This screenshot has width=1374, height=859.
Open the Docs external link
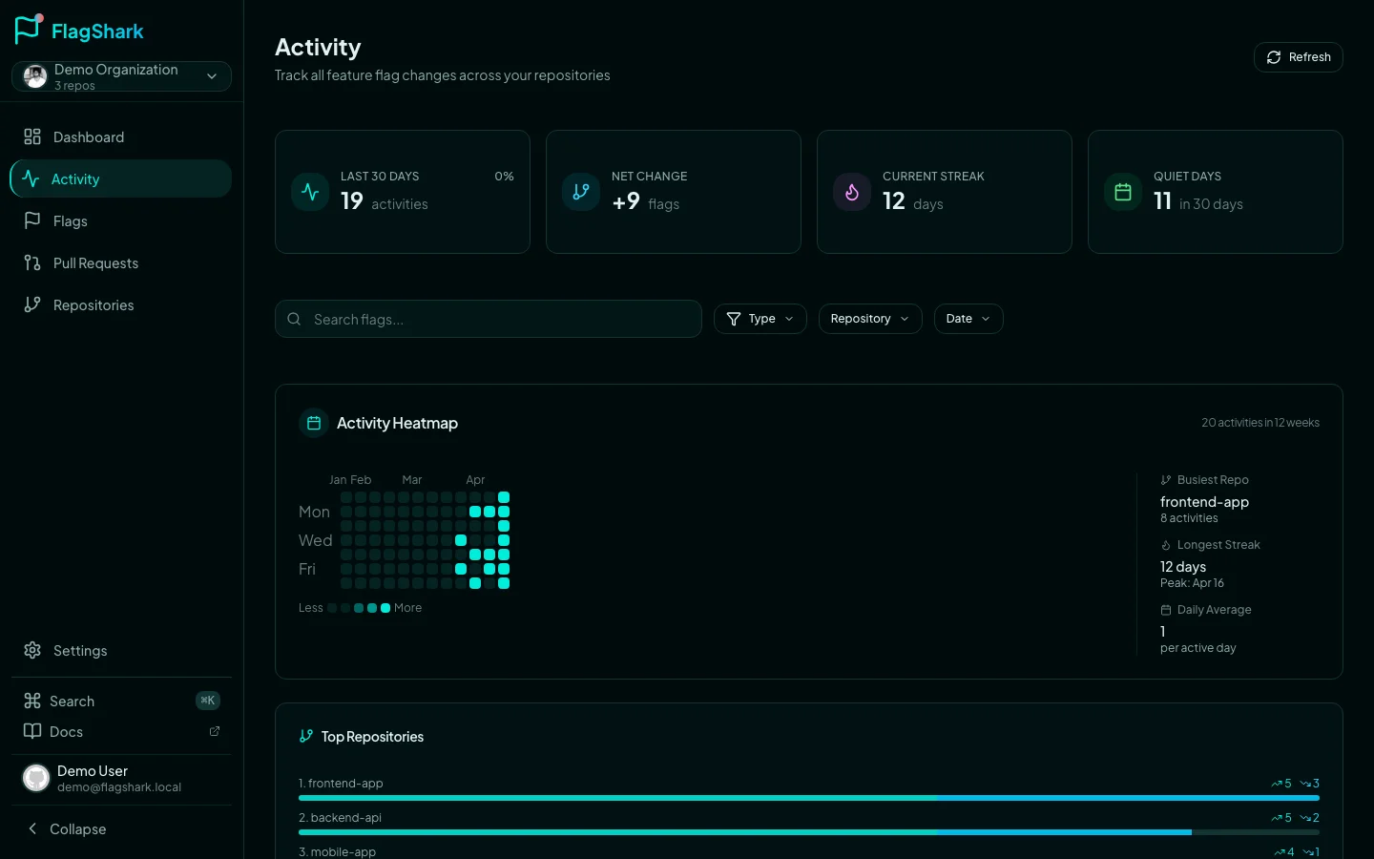[x=66, y=731]
